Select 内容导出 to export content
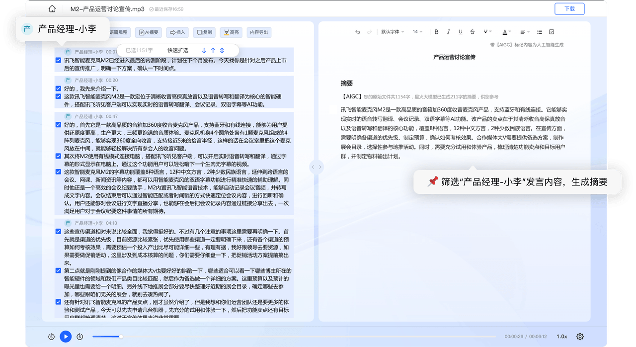The height and width of the screenshot is (347, 636). coord(258,32)
